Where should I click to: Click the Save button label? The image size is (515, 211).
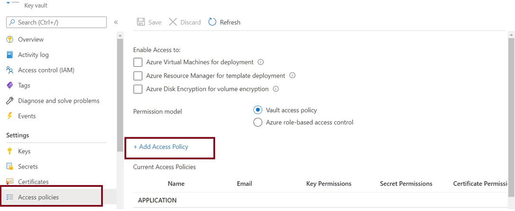(x=155, y=22)
